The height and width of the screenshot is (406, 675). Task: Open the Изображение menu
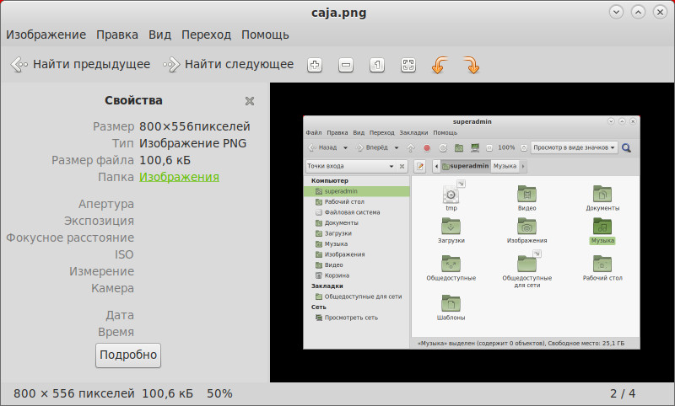pos(46,35)
